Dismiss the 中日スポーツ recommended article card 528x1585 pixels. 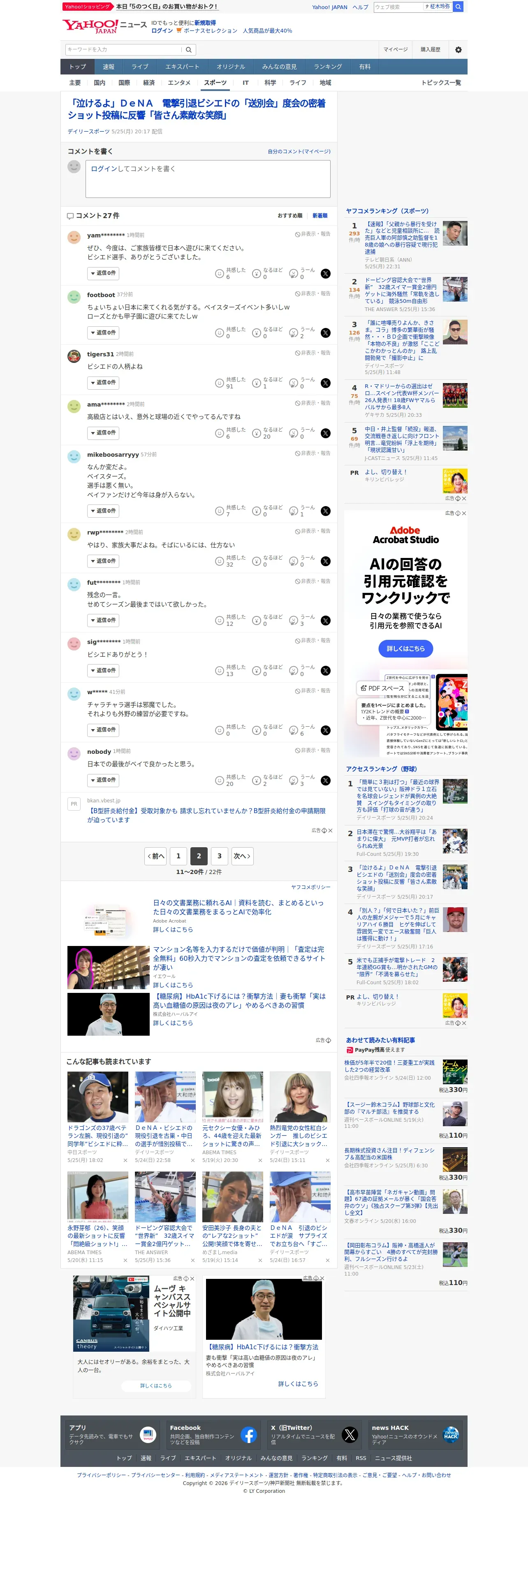125,1160
